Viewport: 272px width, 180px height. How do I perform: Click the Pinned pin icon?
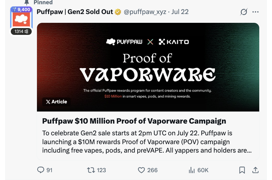click(x=26, y=2)
